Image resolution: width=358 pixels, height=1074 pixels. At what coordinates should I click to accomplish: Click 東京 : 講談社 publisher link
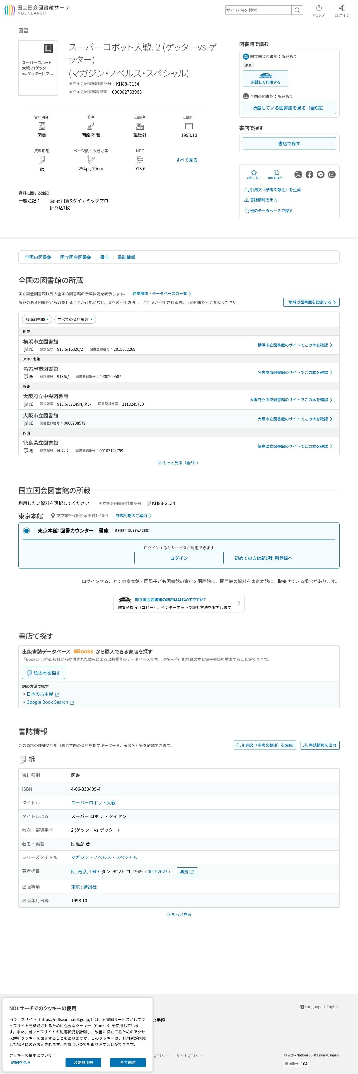84,887
